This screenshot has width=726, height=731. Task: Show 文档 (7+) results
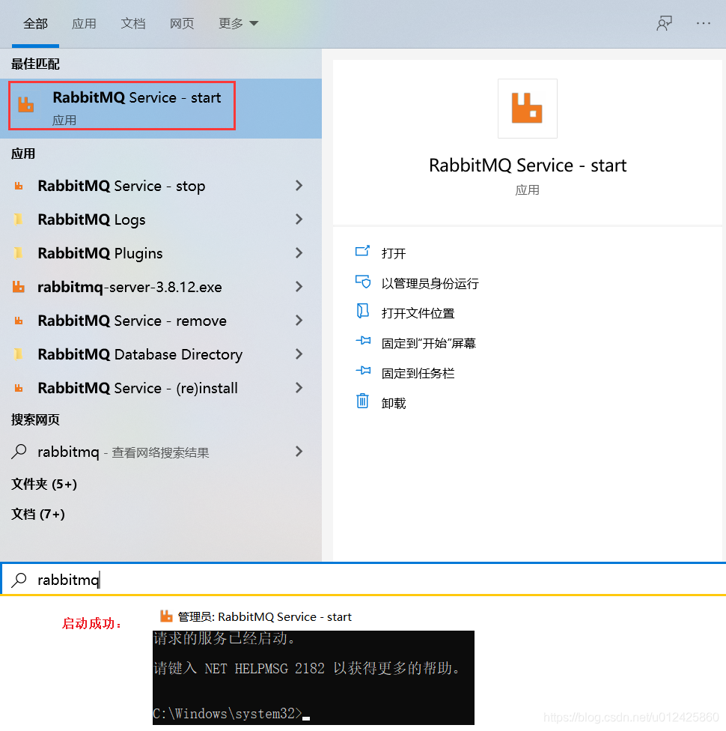[x=37, y=515]
